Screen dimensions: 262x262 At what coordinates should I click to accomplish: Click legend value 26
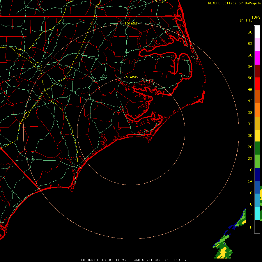250,147
